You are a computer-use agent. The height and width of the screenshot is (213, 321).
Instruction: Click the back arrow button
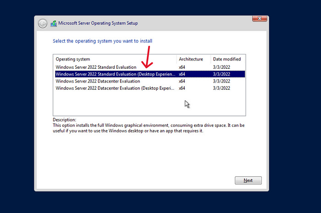(43, 24)
